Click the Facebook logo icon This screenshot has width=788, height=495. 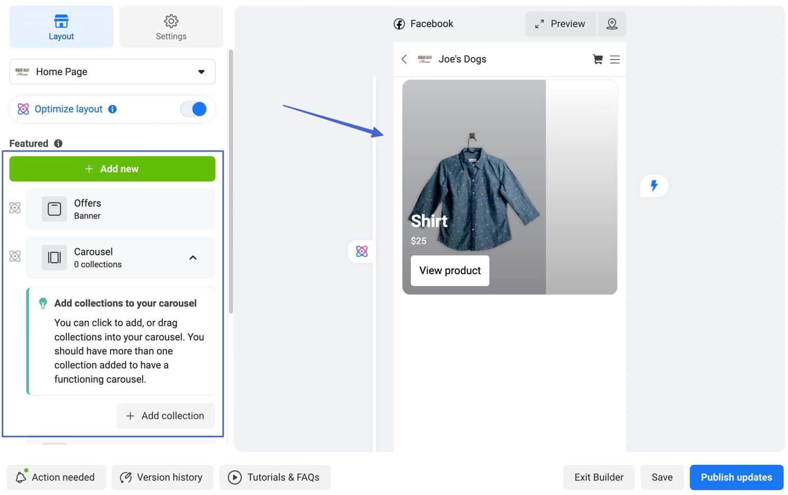[399, 23]
